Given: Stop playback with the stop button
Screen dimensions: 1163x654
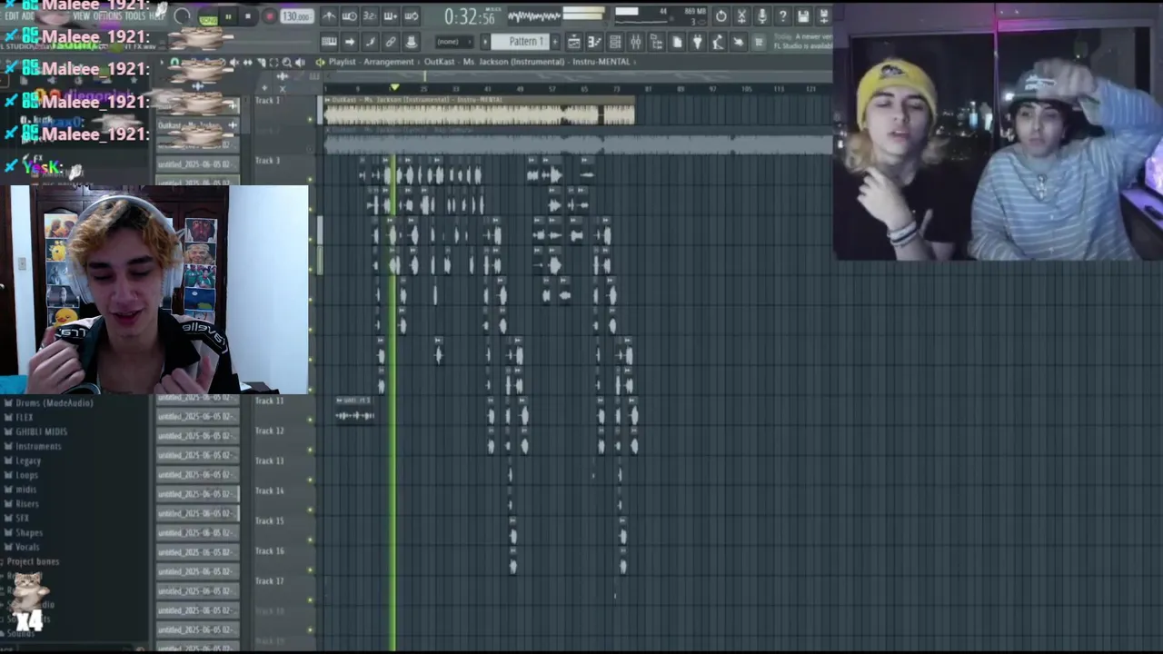Looking at the screenshot, I should (x=248, y=16).
